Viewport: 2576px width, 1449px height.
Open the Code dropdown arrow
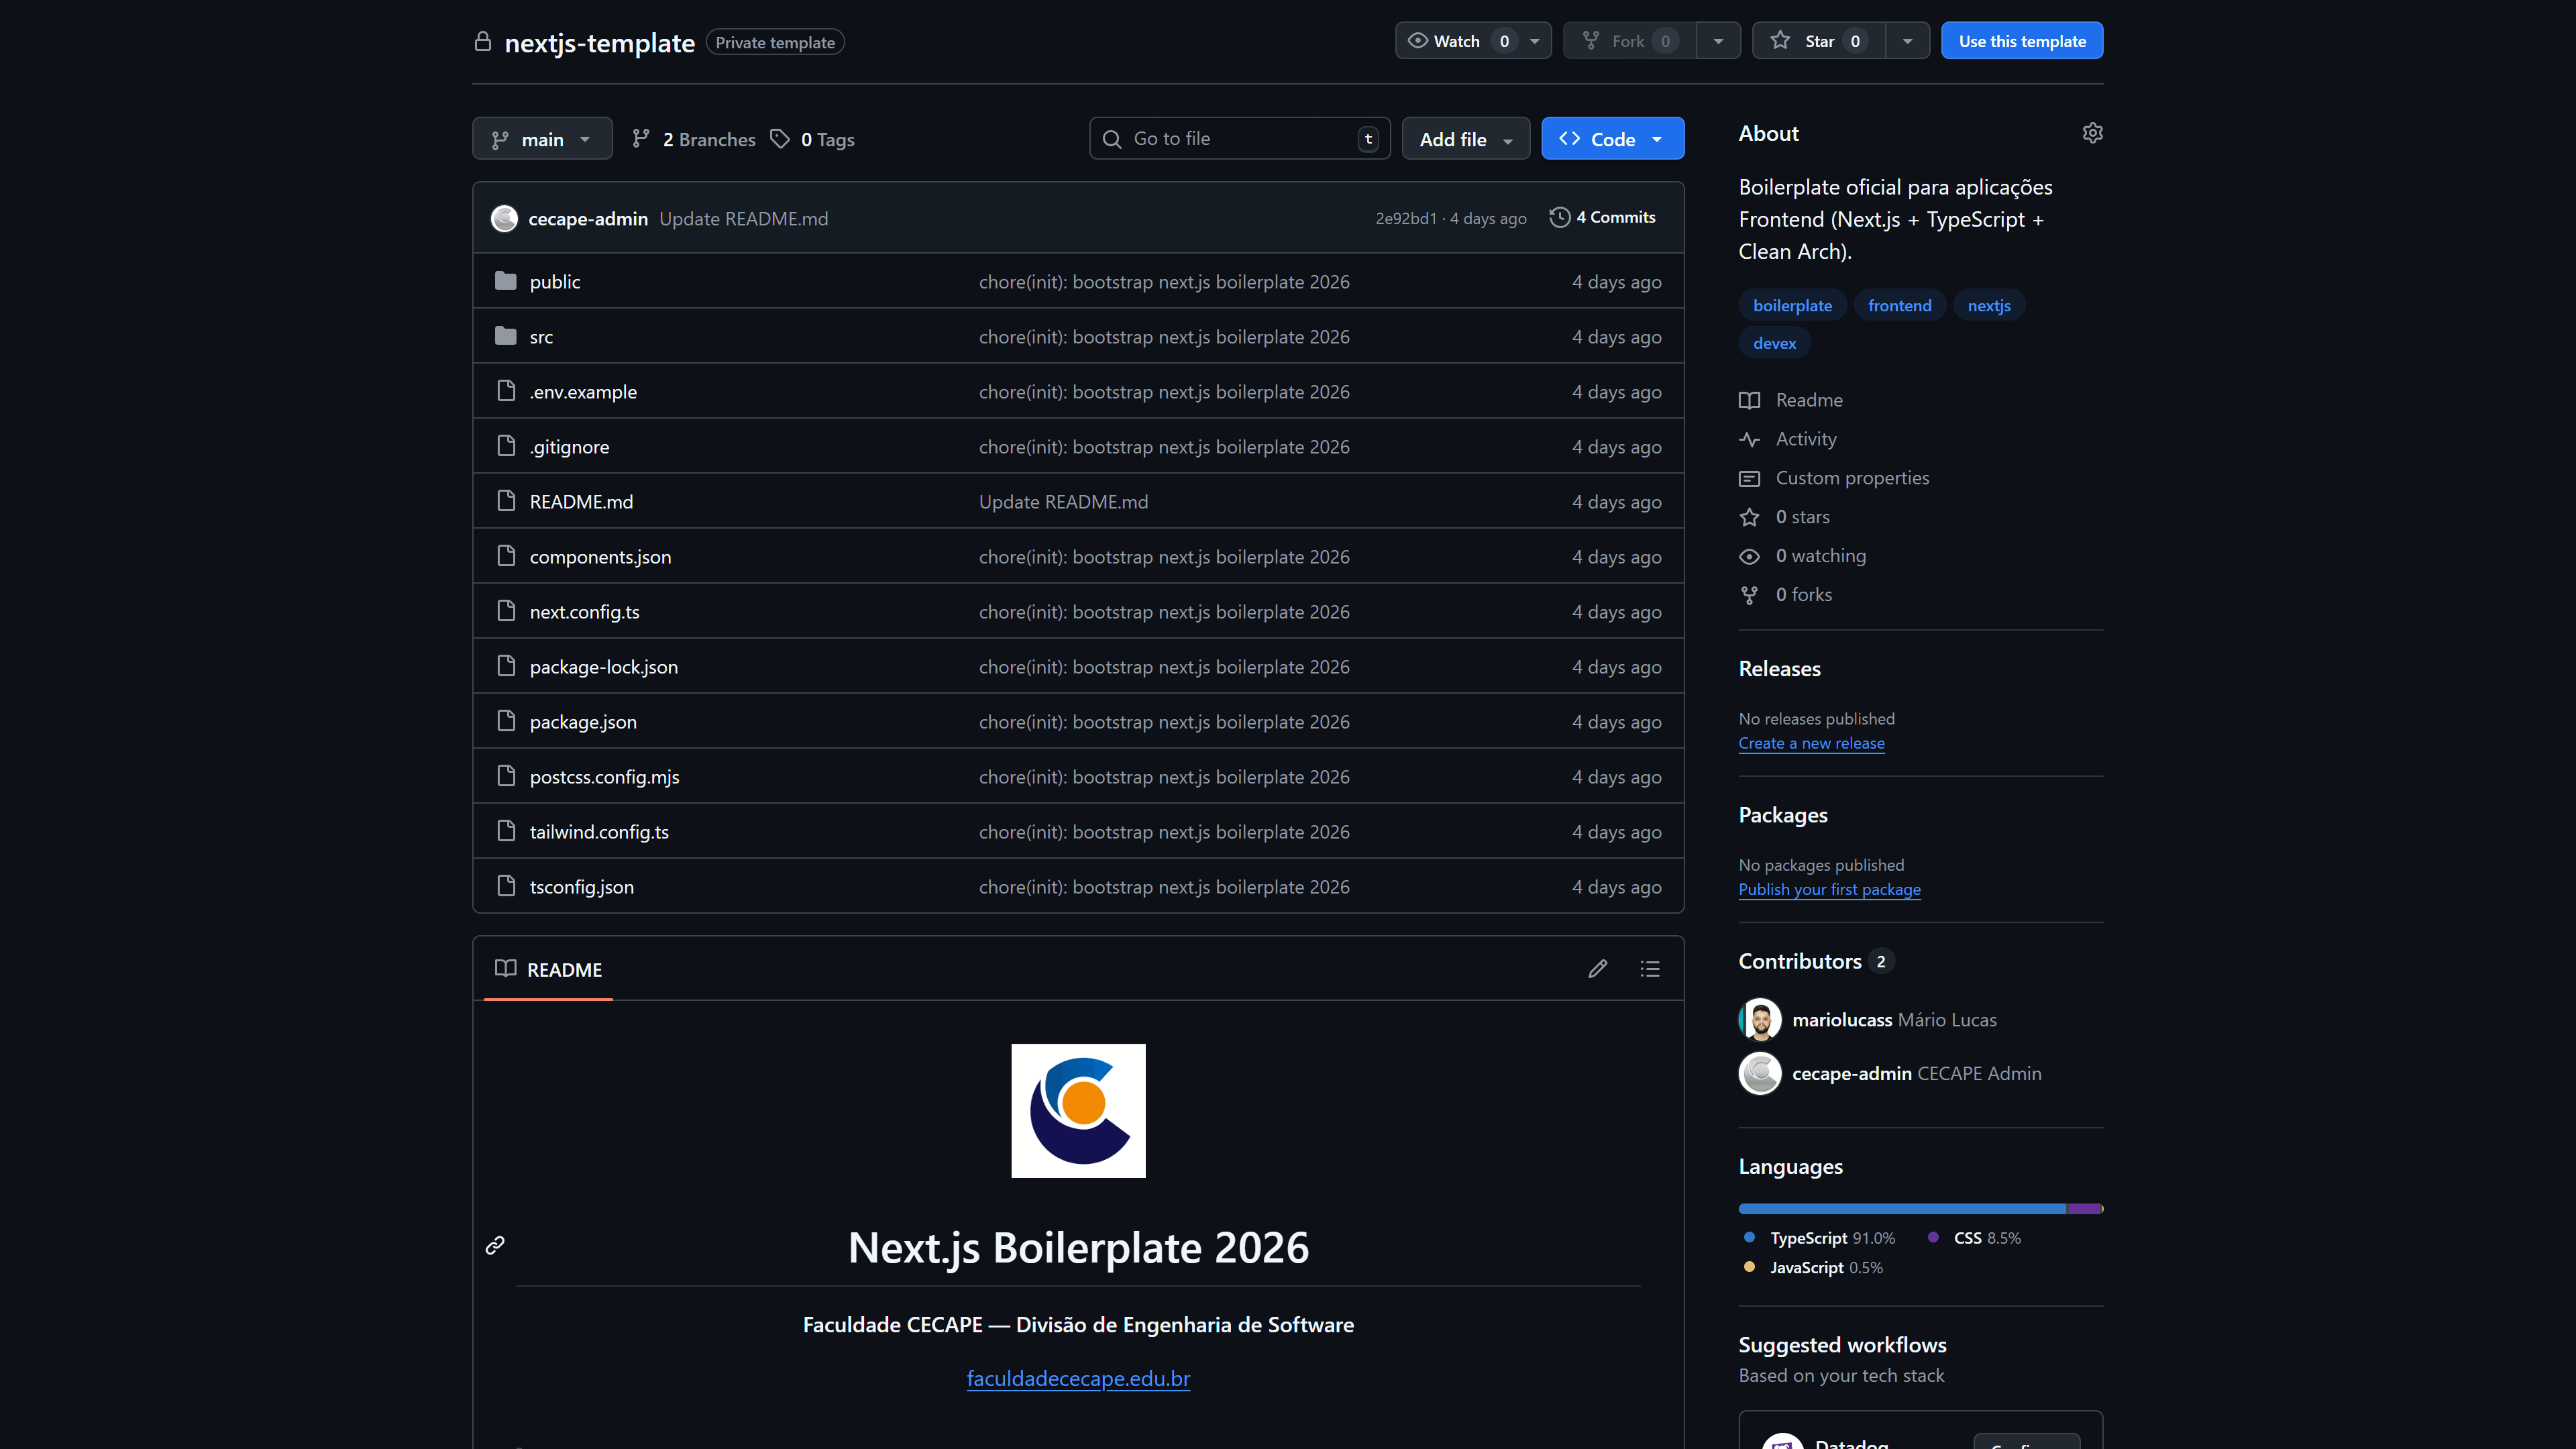[x=1658, y=138]
